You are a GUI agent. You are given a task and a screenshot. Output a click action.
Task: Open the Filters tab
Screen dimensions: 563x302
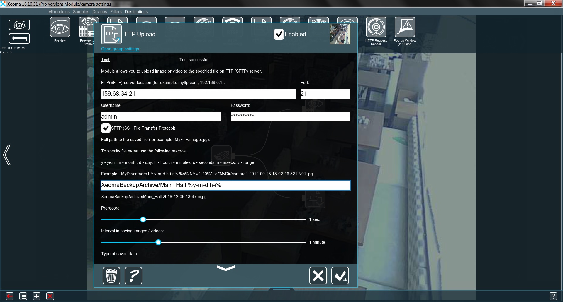coord(116,12)
